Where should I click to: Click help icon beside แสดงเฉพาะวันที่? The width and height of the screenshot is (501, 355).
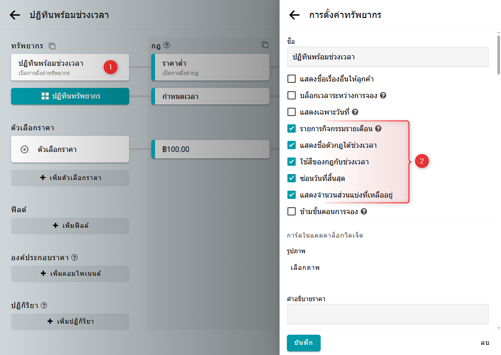tap(355, 112)
